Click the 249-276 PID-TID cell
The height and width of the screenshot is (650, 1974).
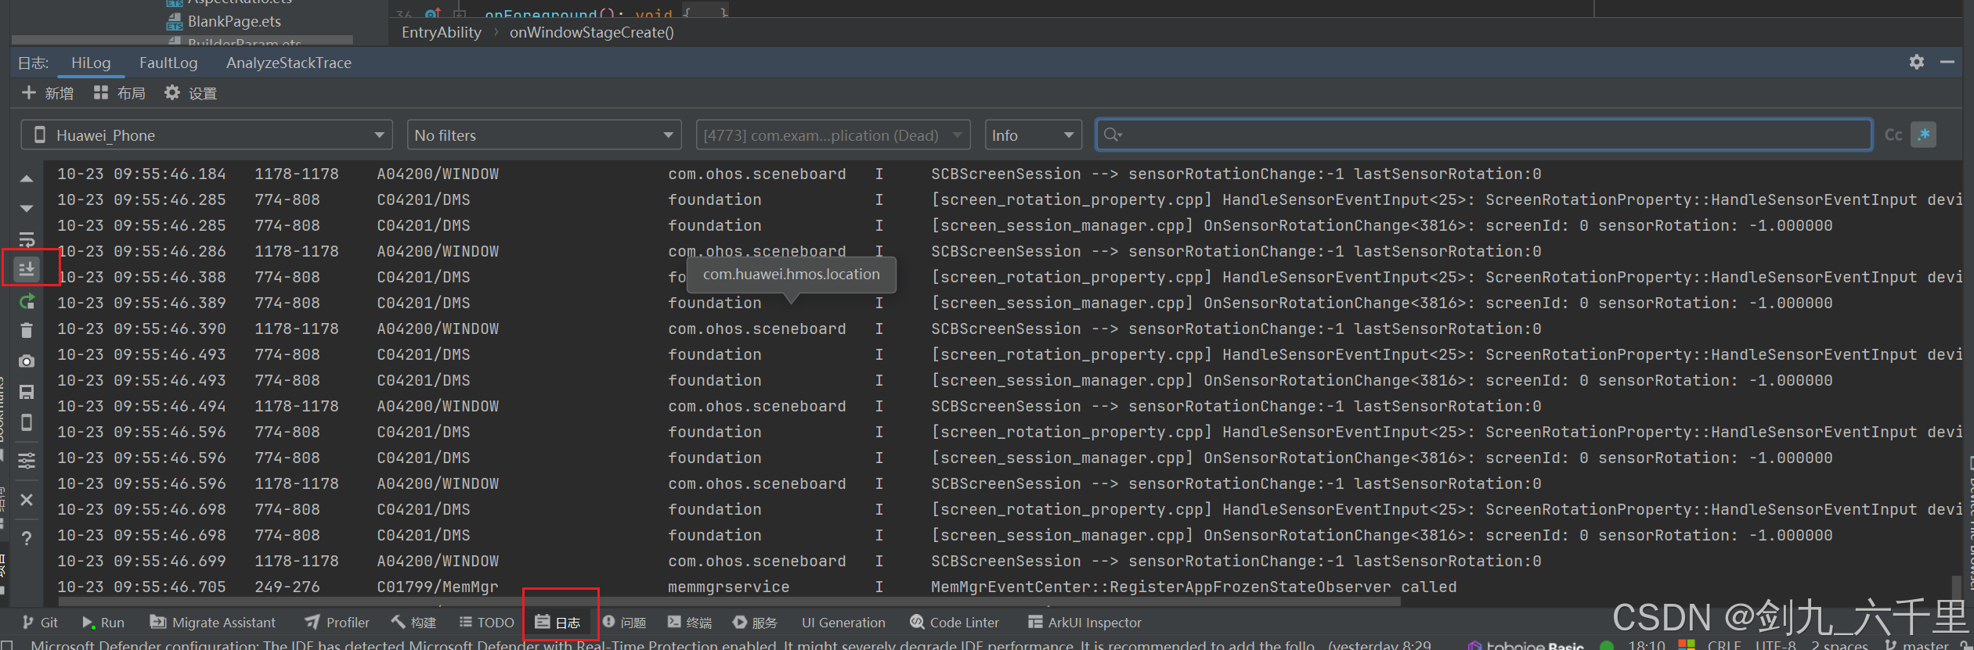pyautogui.click(x=287, y=587)
